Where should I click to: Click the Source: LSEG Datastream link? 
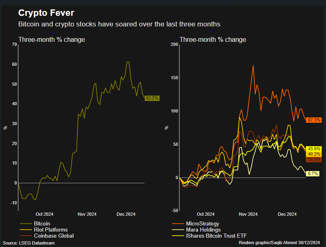click(x=28, y=243)
